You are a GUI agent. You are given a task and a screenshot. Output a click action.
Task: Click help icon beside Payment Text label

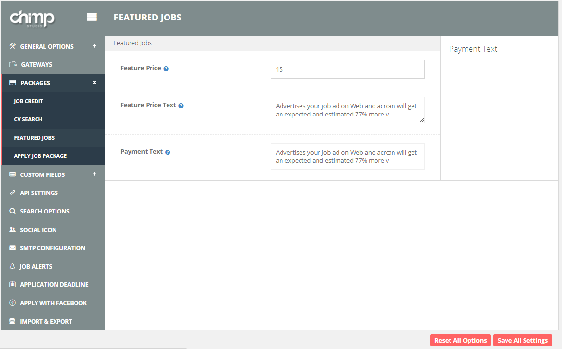(168, 152)
